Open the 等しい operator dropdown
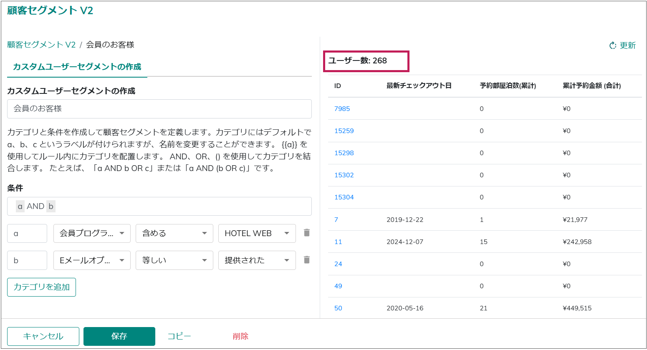The image size is (647, 350). pos(174,260)
